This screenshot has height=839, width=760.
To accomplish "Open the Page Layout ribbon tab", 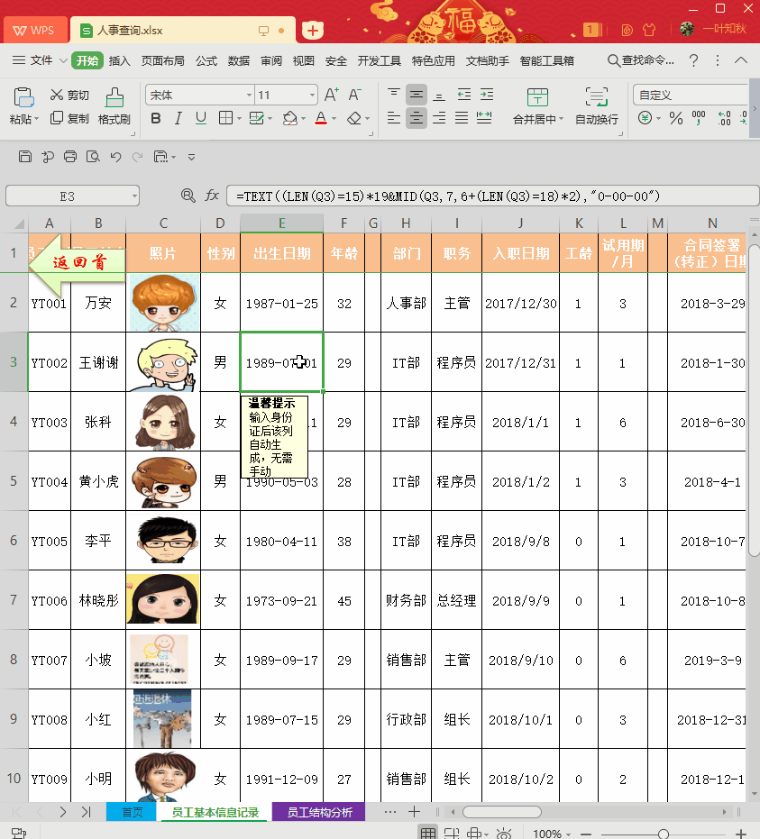I will [x=162, y=60].
